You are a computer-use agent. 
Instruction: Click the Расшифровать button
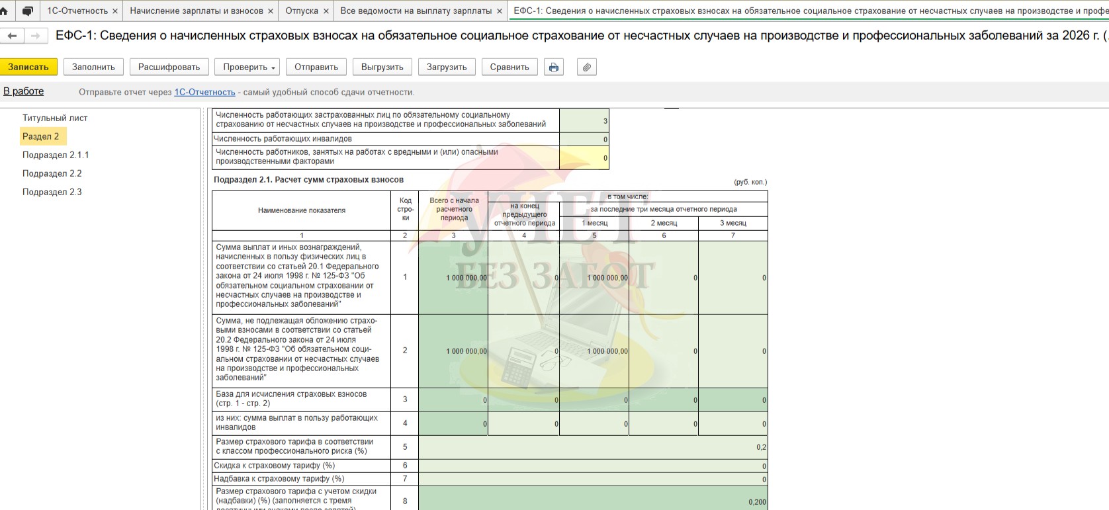coord(169,67)
